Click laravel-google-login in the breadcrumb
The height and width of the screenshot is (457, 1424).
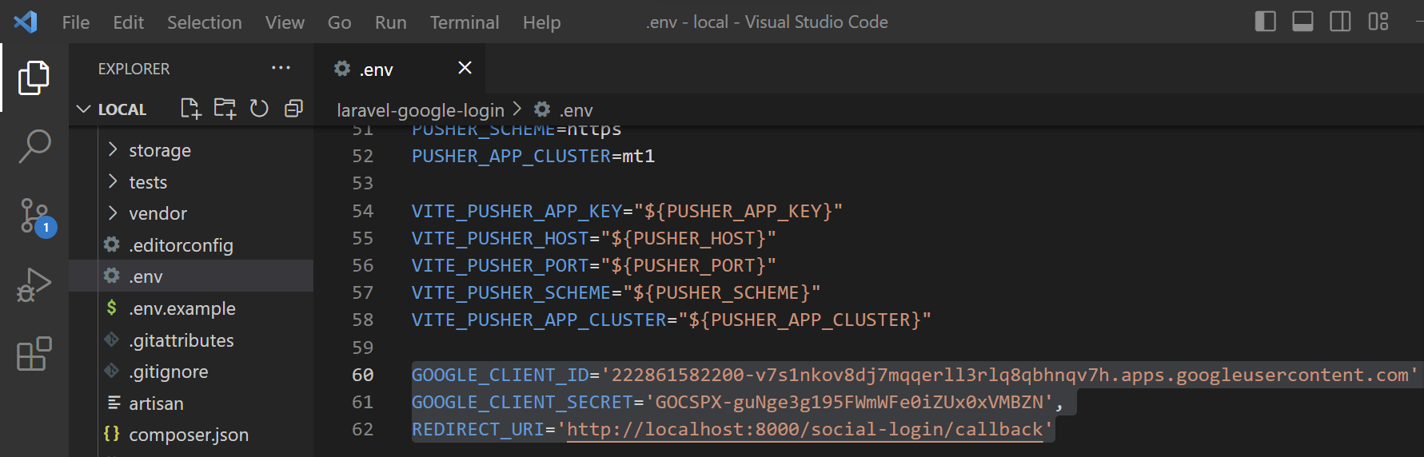point(421,110)
